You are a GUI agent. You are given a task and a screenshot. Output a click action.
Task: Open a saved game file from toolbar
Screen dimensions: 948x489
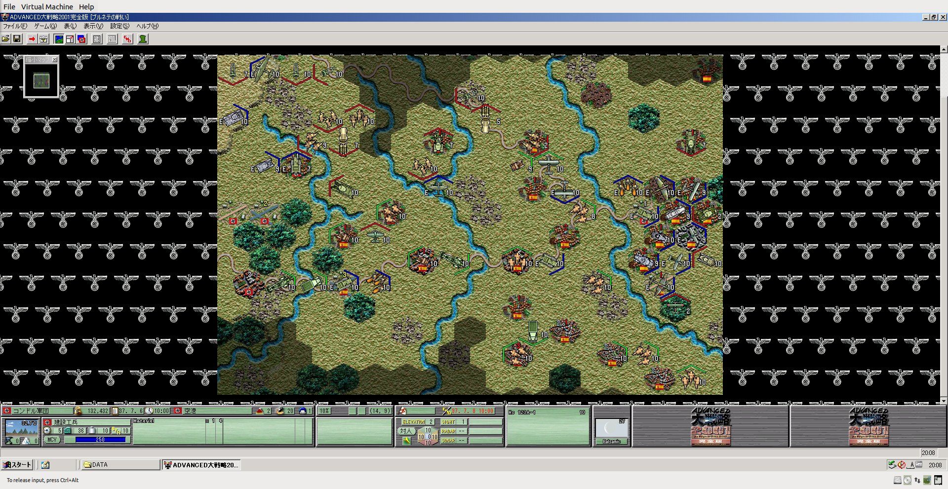click(x=6, y=39)
